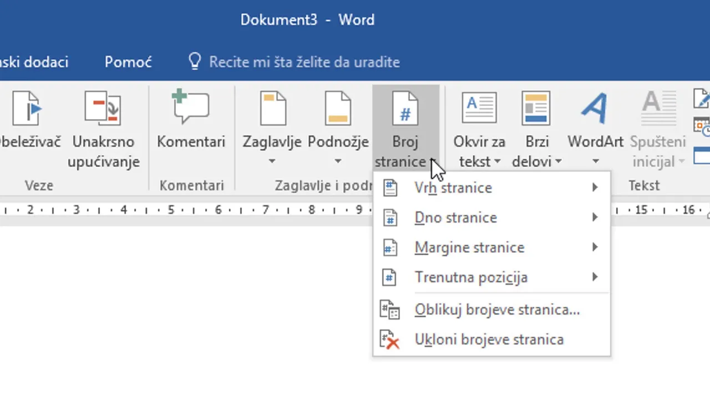
Task: Expand the Spušteni inicijal dropdown arrow
Action: [681, 162]
